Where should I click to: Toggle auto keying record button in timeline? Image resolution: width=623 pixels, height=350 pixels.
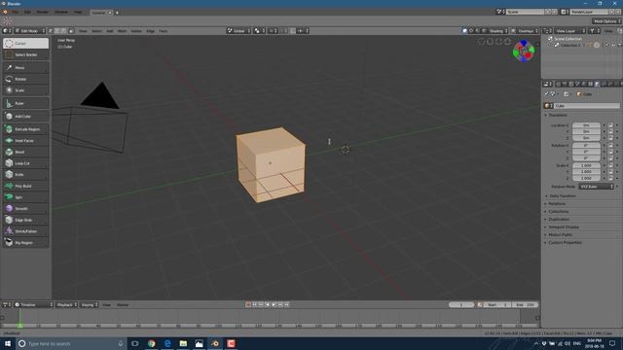click(x=248, y=304)
